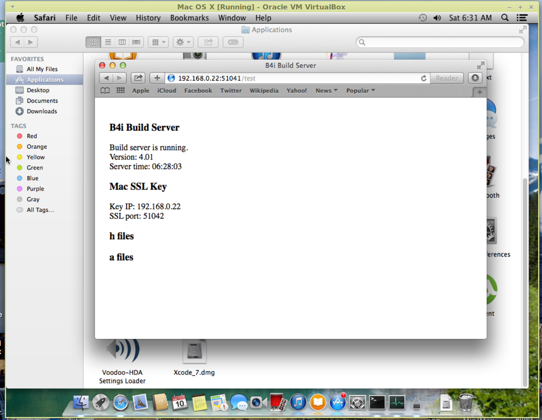Open the Top Sites grid icon

click(x=120, y=91)
